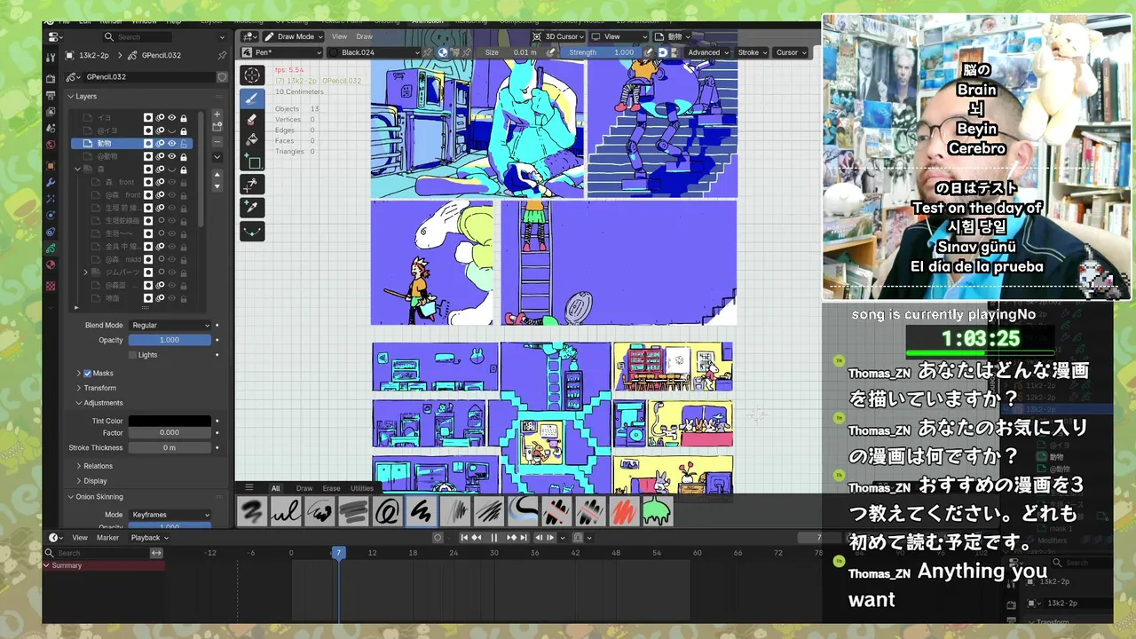This screenshot has height=639, width=1136.
Task: Select the red scribble brush thumbnail
Action: 624,511
